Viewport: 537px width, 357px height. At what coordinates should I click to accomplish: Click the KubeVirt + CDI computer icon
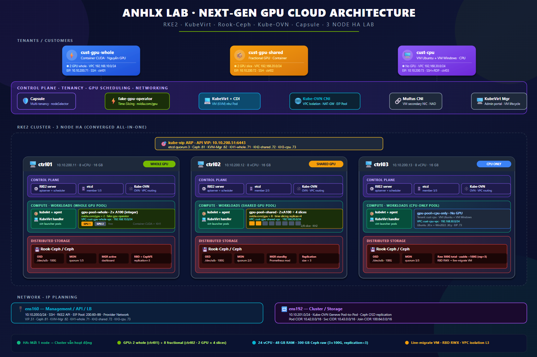[207, 101]
